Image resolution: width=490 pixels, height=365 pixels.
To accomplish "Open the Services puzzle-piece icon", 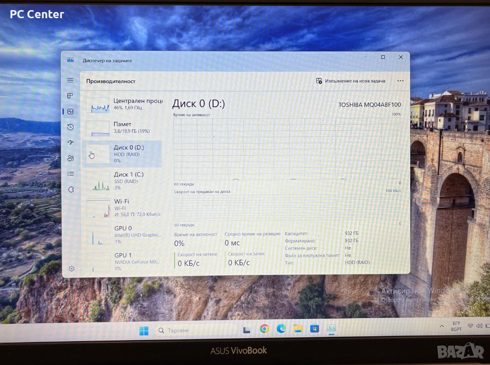I will coord(71,189).
